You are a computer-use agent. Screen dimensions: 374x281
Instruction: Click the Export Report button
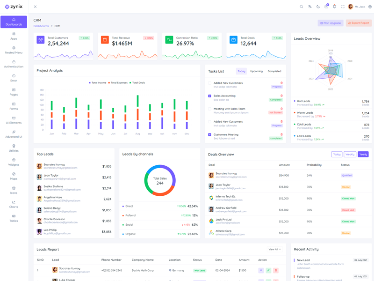tap(359, 23)
